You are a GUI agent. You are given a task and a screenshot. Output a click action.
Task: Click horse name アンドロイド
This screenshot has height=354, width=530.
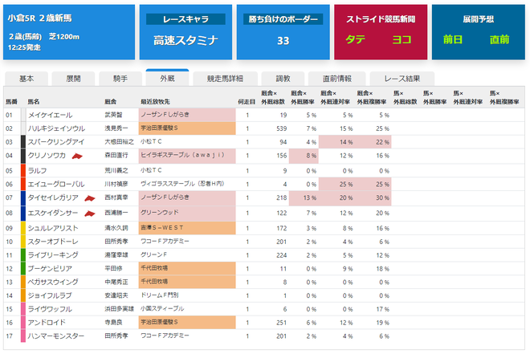(47, 323)
